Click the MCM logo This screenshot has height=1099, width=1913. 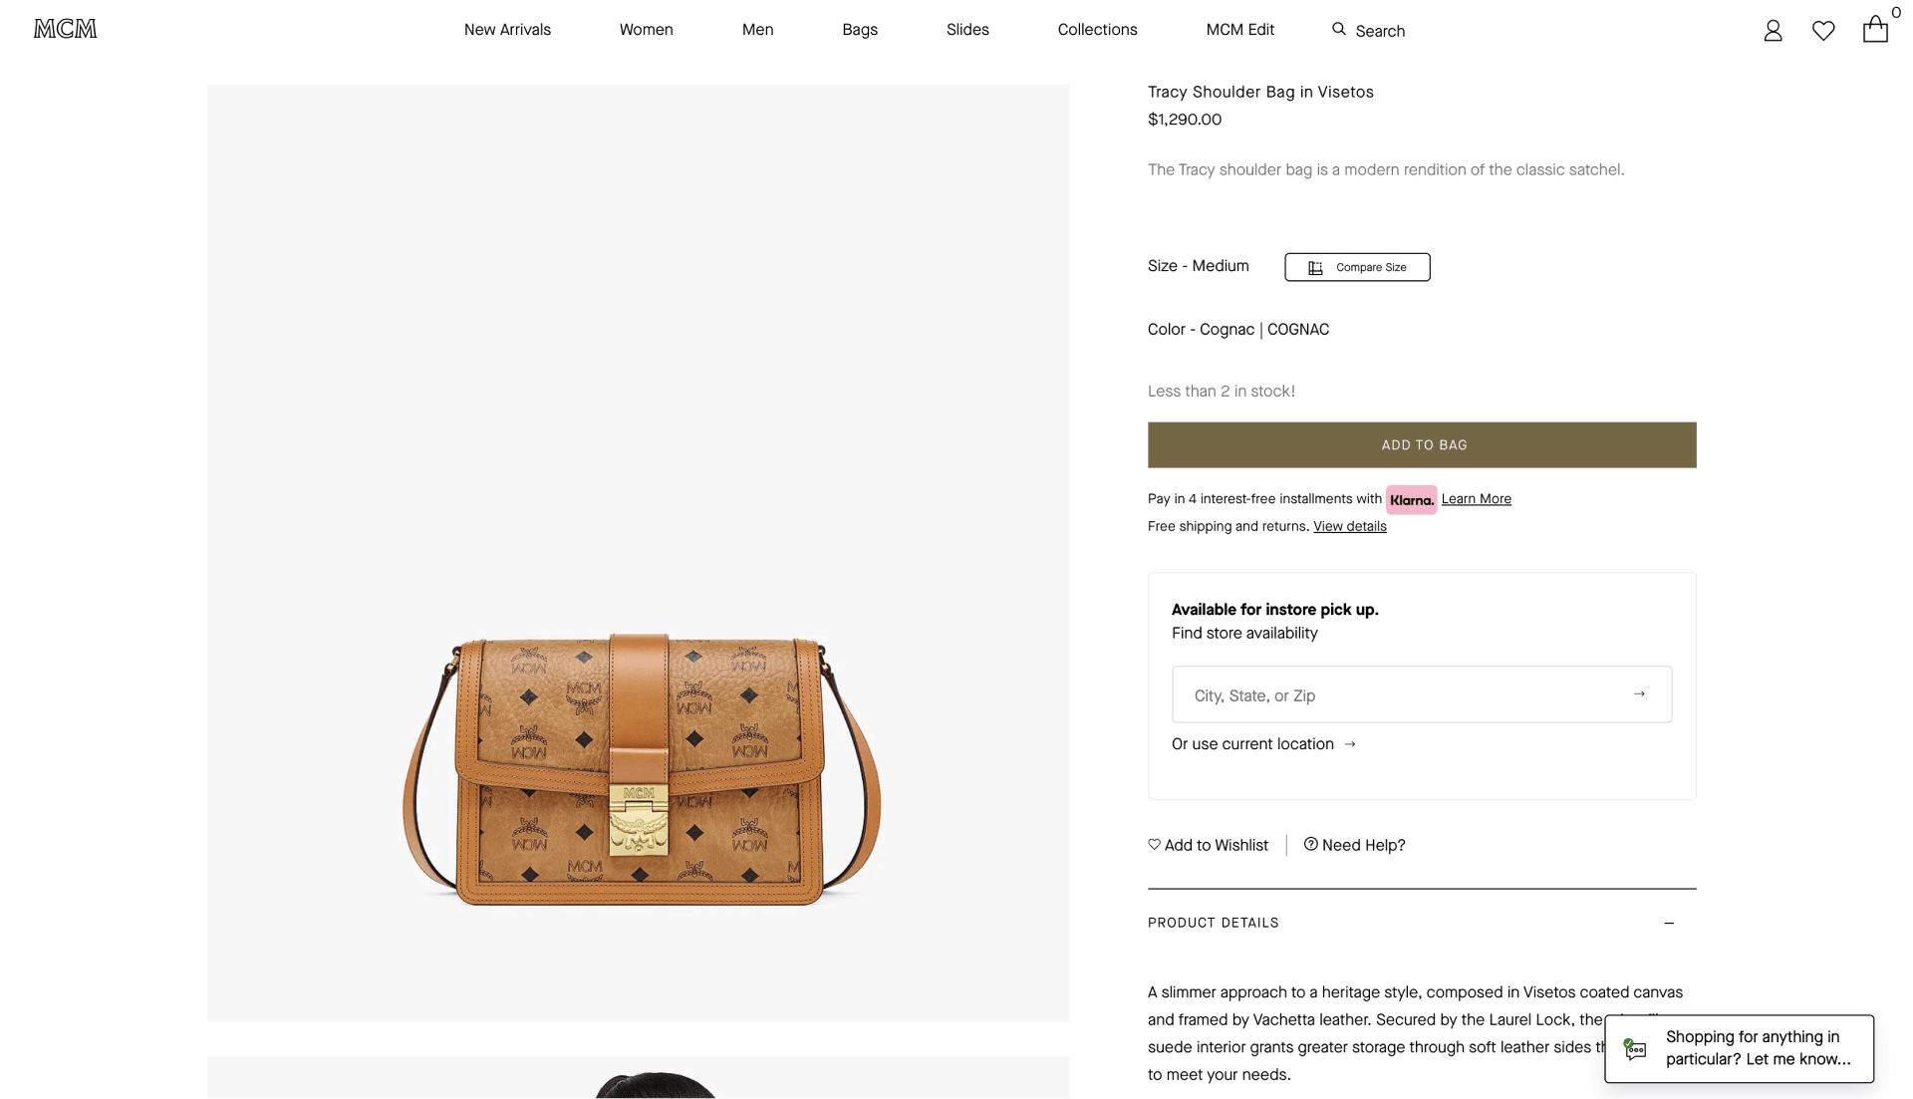(x=66, y=29)
